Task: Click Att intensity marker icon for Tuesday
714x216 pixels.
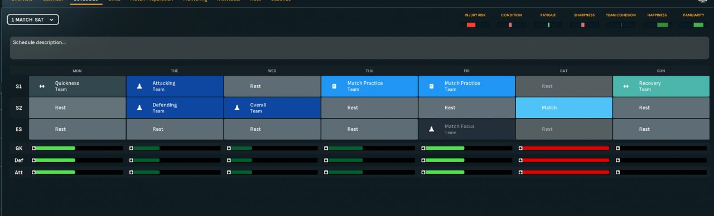Action: [131, 173]
